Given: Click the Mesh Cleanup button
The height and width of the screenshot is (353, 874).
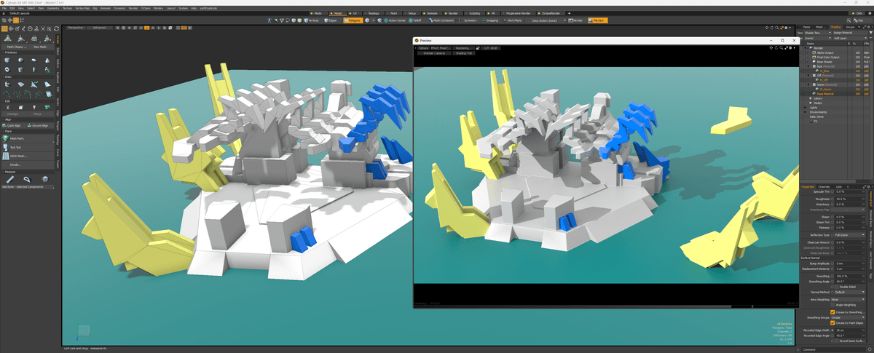Looking at the screenshot, I should click(x=15, y=47).
